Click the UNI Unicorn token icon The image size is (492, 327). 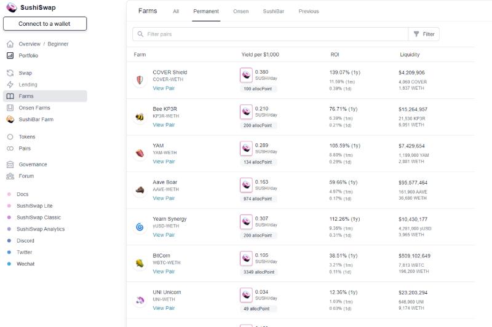[140, 300]
